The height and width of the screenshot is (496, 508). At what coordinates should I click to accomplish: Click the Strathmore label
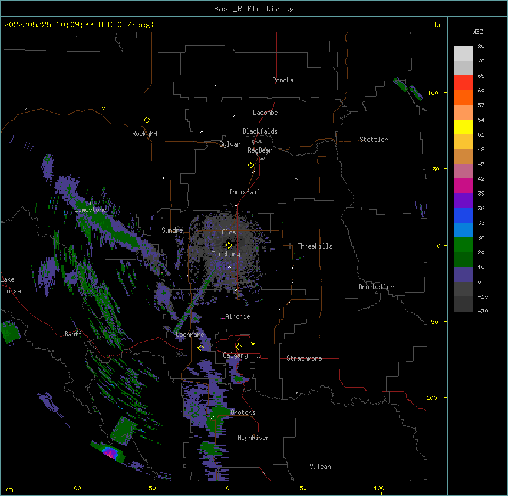304,358
